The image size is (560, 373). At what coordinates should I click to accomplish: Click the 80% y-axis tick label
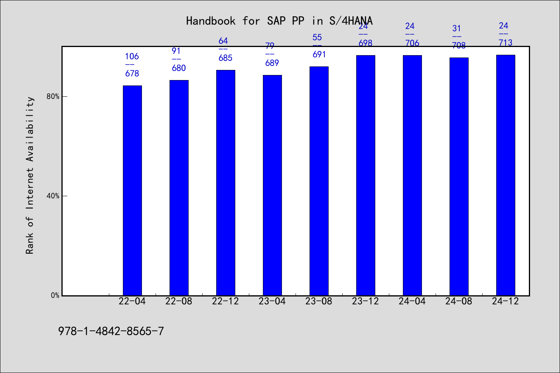click(x=53, y=96)
